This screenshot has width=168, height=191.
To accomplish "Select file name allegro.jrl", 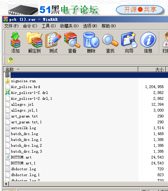I will (x=22, y=105).
